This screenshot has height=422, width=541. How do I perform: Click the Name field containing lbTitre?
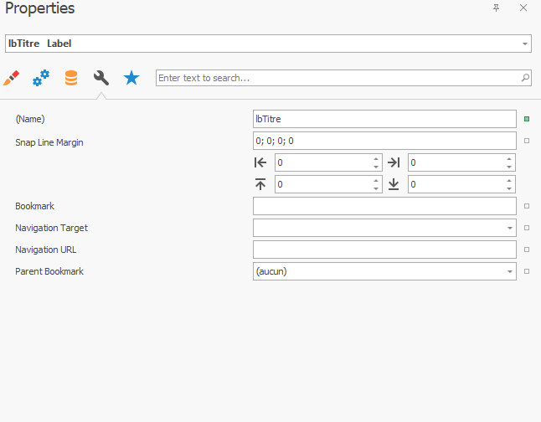(x=384, y=119)
